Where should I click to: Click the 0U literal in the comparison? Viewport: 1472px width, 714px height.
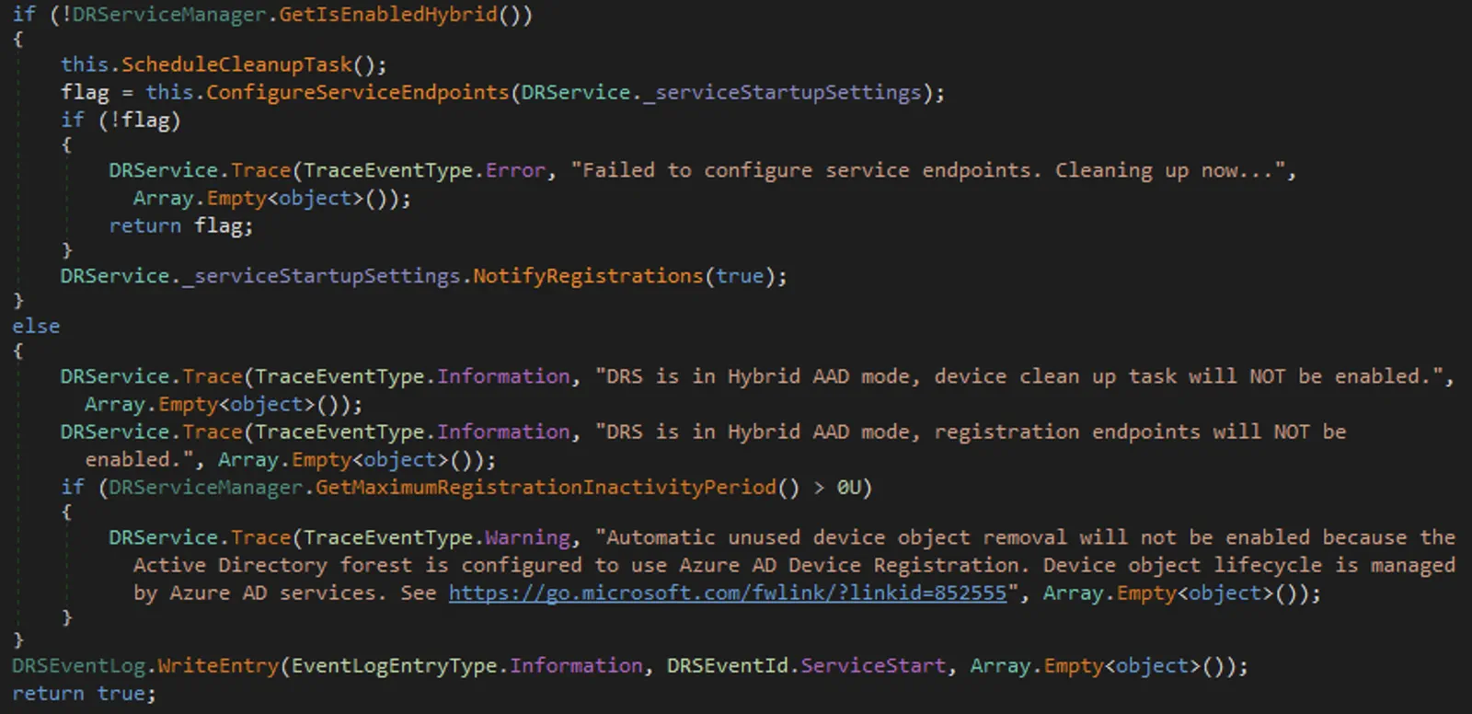point(848,488)
